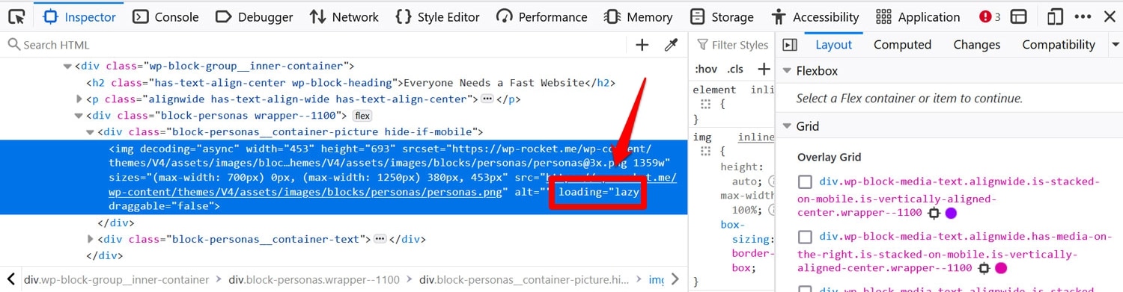The image size is (1123, 292).
Task: Toggle the sidebar pane collapse icon
Action: (790, 45)
